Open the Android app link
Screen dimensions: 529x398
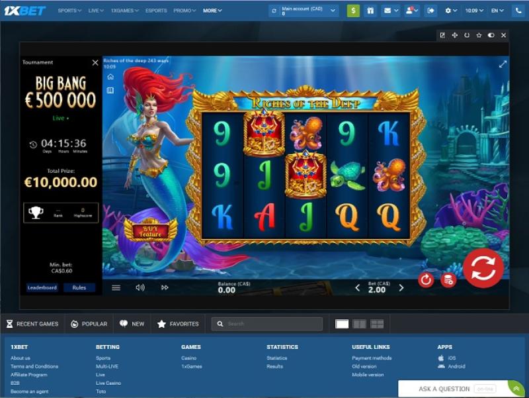click(x=452, y=366)
